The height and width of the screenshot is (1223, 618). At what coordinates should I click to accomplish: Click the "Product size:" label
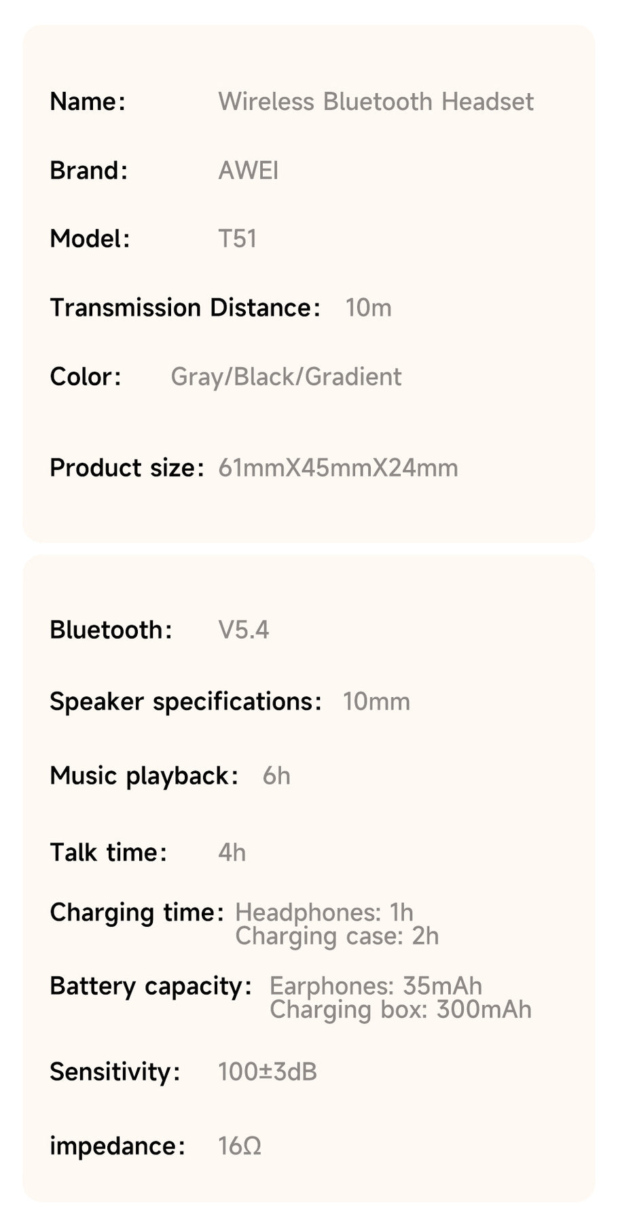126,468
